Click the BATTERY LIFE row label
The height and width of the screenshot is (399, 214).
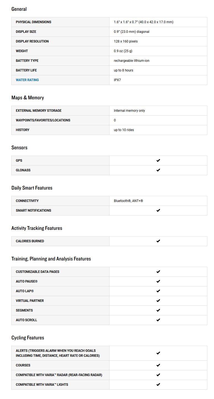(x=27, y=70)
